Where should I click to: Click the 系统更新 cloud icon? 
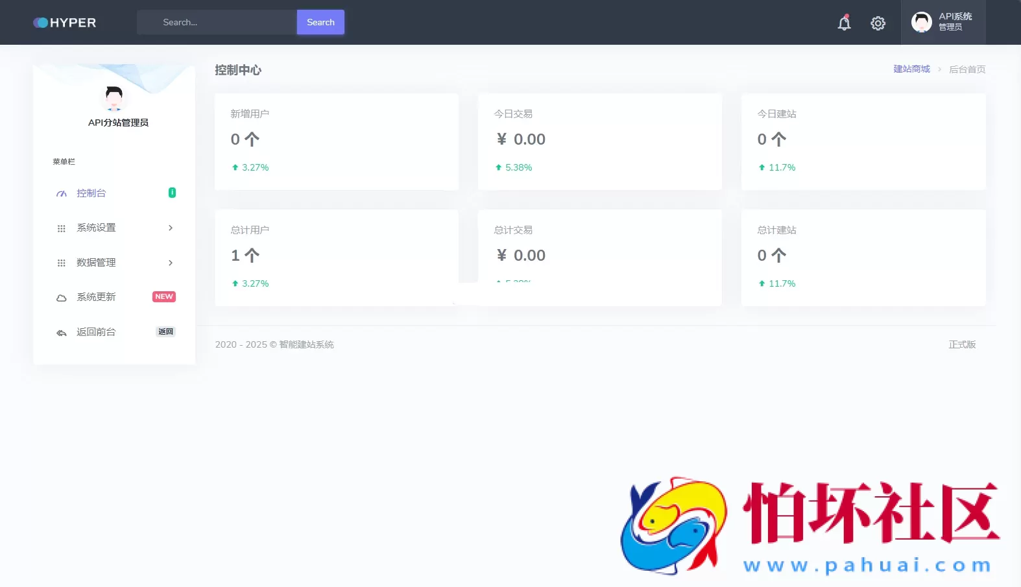pyautogui.click(x=62, y=298)
